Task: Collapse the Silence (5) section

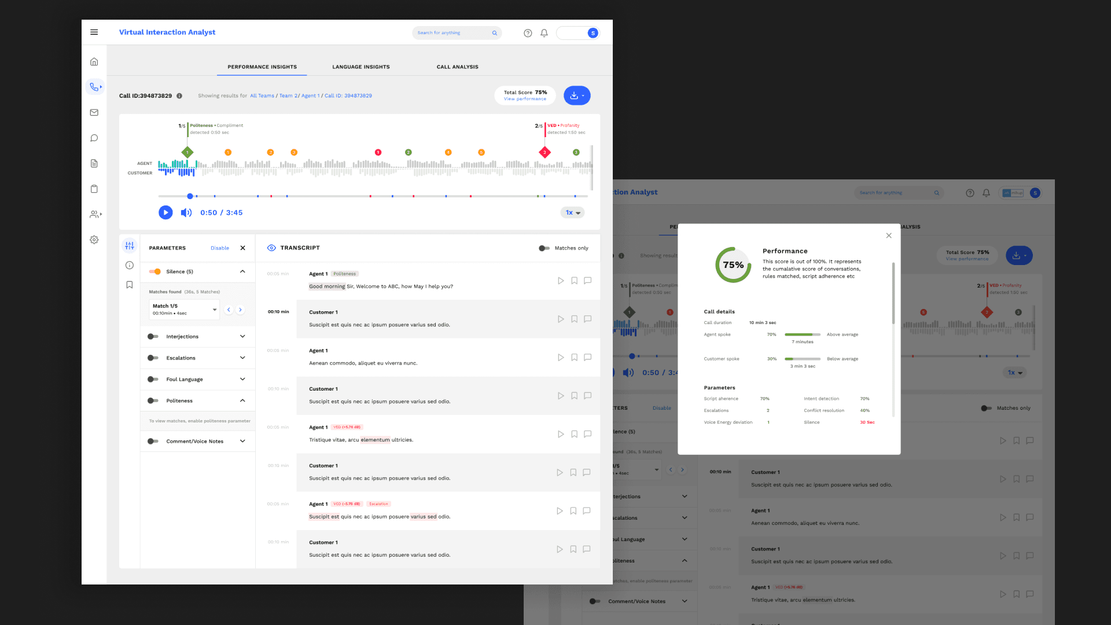Action: (242, 271)
